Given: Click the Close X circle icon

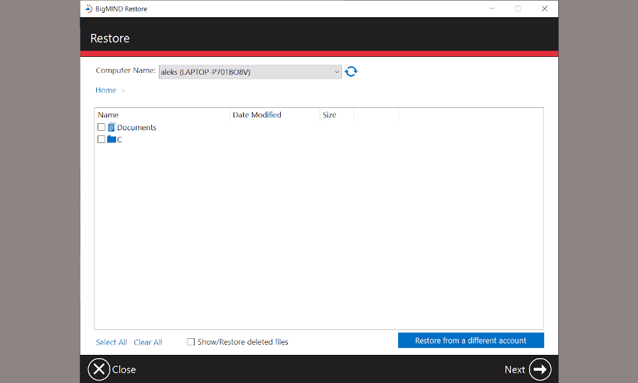Looking at the screenshot, I should pyautogui.click(x=99, y=369).
